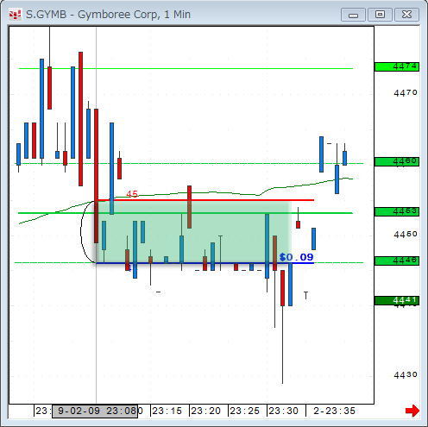Click the red 45 label above the box

coord(132,194)
